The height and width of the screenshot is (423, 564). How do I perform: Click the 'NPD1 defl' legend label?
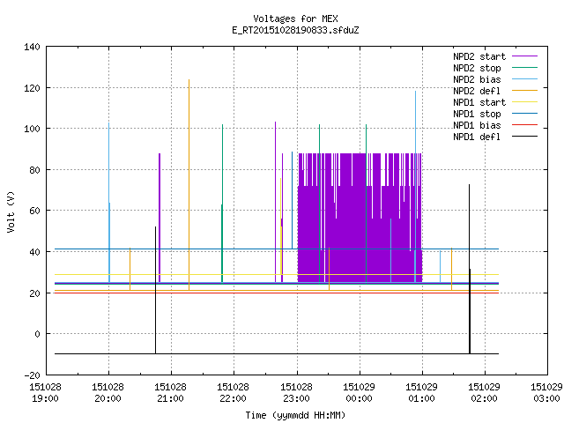[477, 137]
